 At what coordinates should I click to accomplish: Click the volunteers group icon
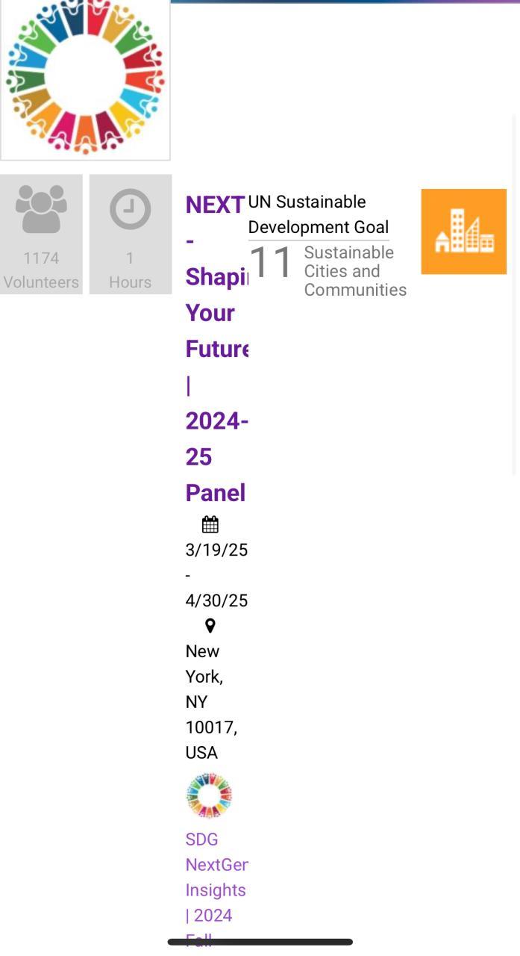41,208
